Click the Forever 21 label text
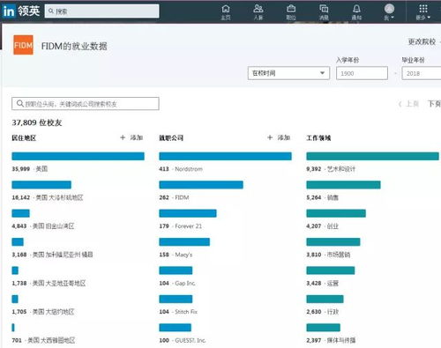Screen dimensions: 441x348 pos(189,226)
